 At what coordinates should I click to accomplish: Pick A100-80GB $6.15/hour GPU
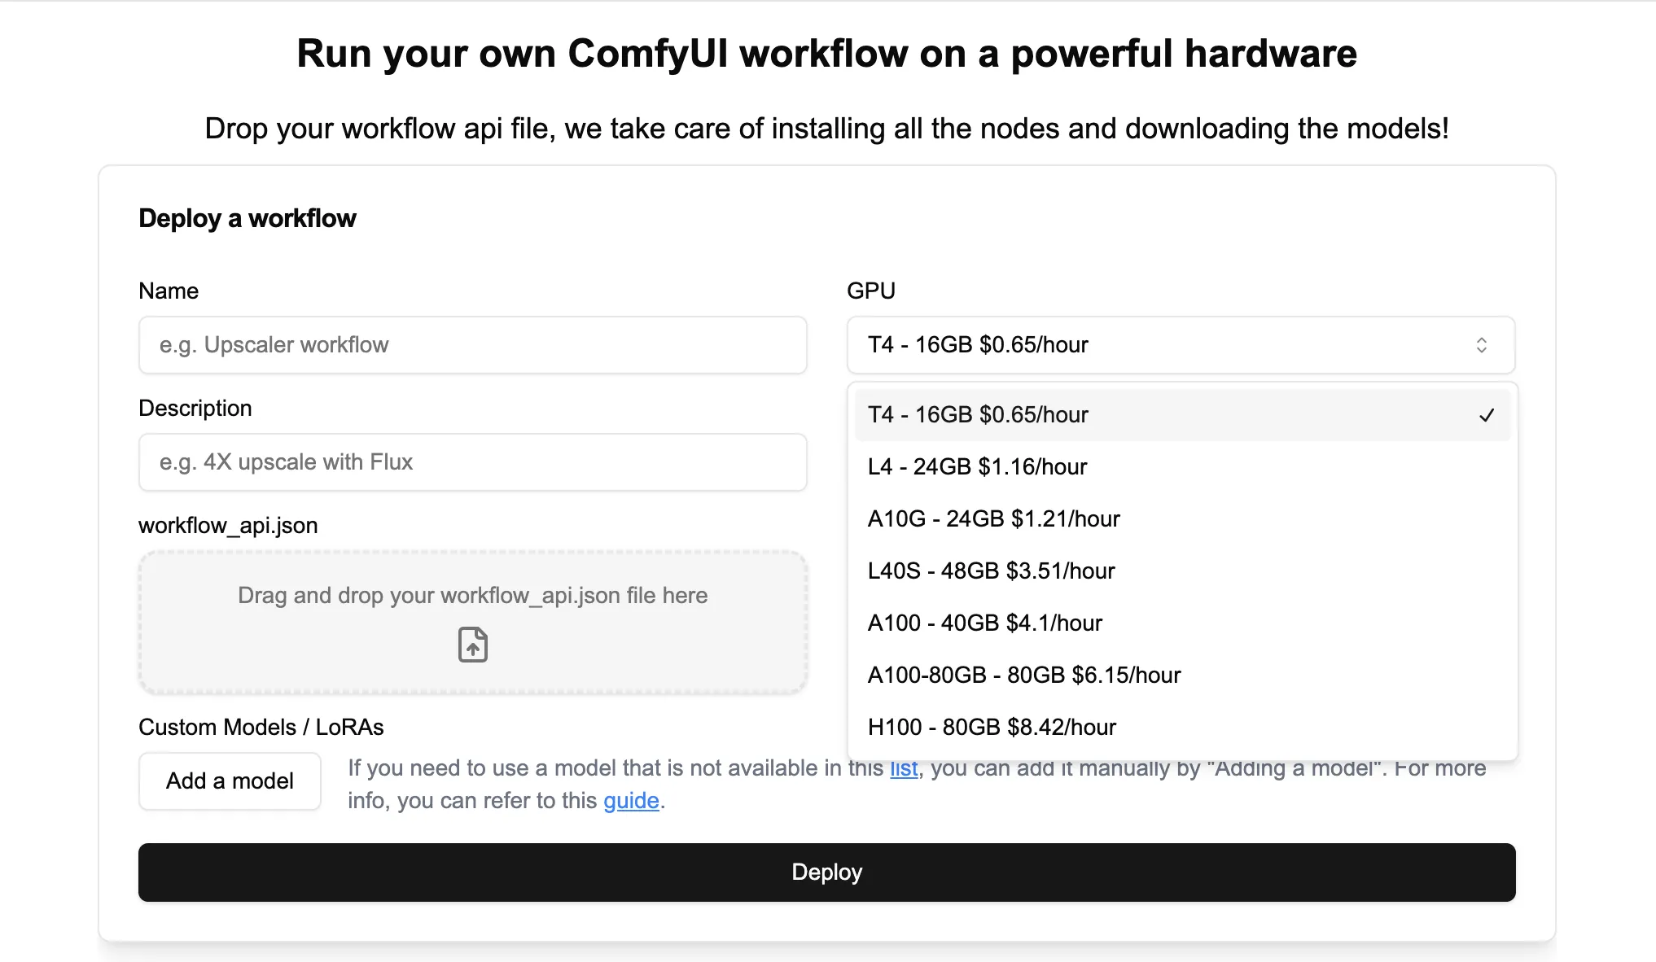click(x=1182, y=676)
